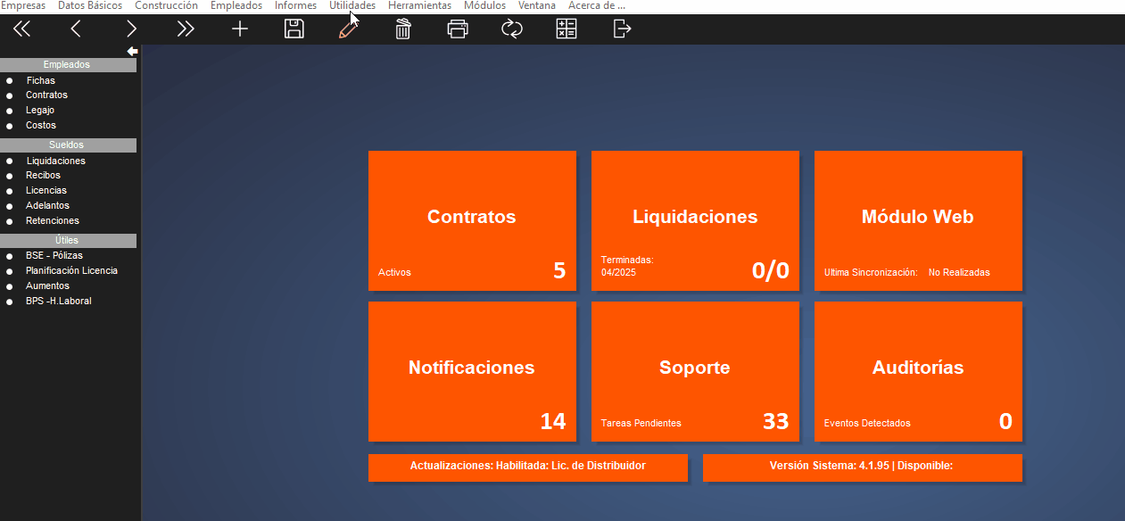The width and height of the screenshot is (1125, 521).
Task: Open the Módulos menu
Action: (x=484, y=5)
